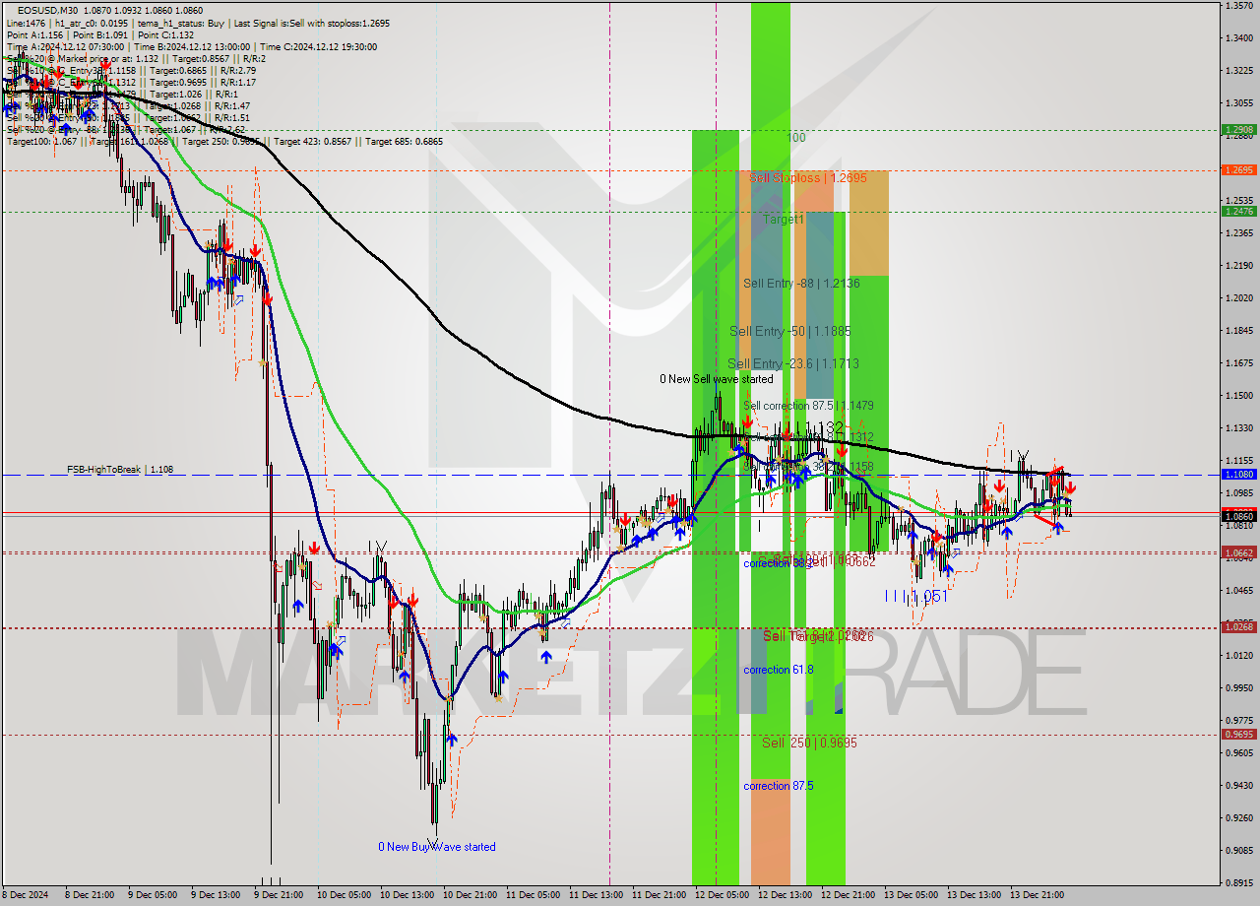The image size is (1260, 906).
Task: Click the '100' Fibonacci level label
Action: tap(796, 138)
